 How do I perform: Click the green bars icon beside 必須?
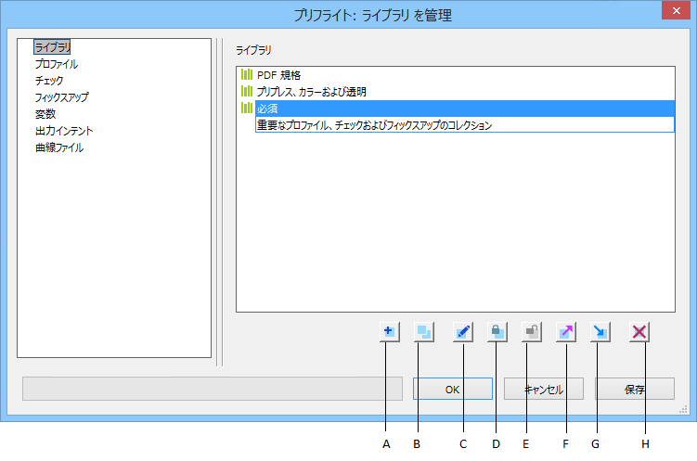247,108
